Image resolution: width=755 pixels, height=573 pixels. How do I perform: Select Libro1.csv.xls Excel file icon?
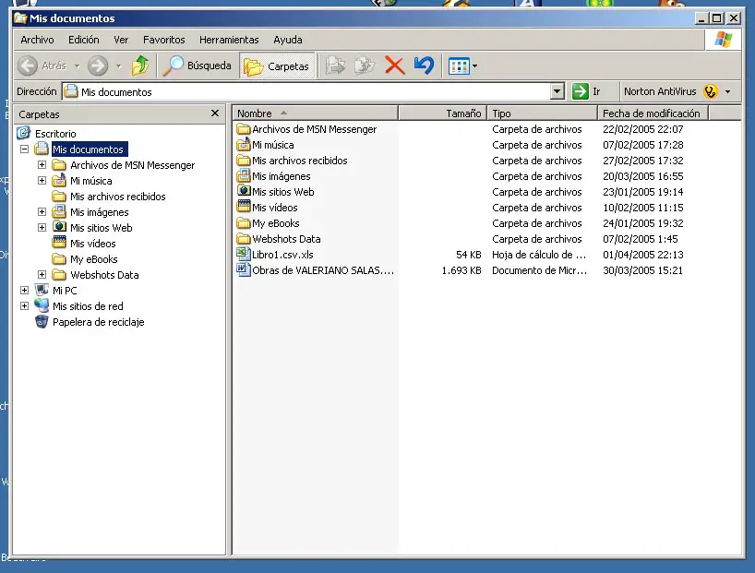[244, 253]
